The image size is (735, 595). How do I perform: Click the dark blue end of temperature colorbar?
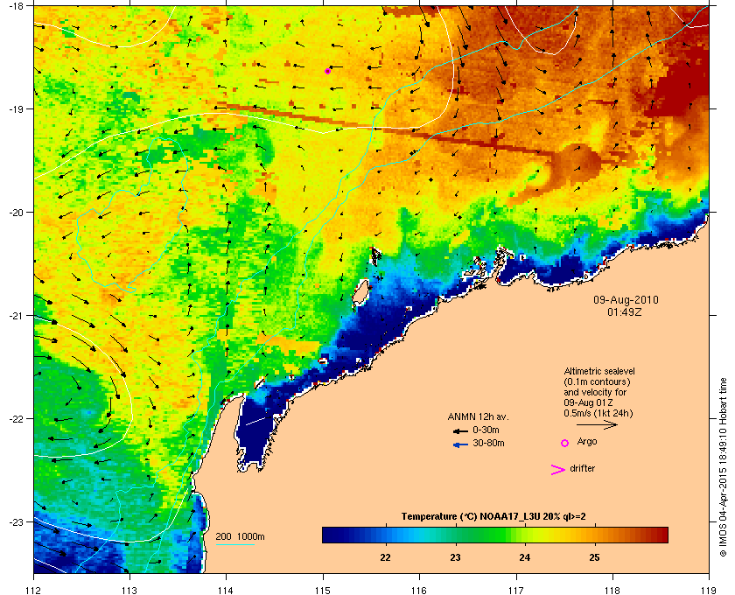coord(331,535)
